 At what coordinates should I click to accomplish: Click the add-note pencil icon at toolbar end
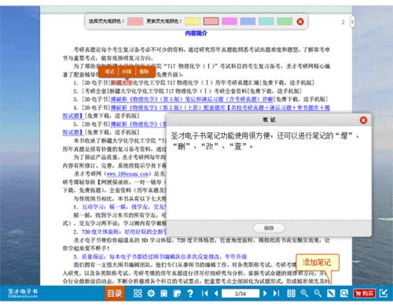click(384, 293)
